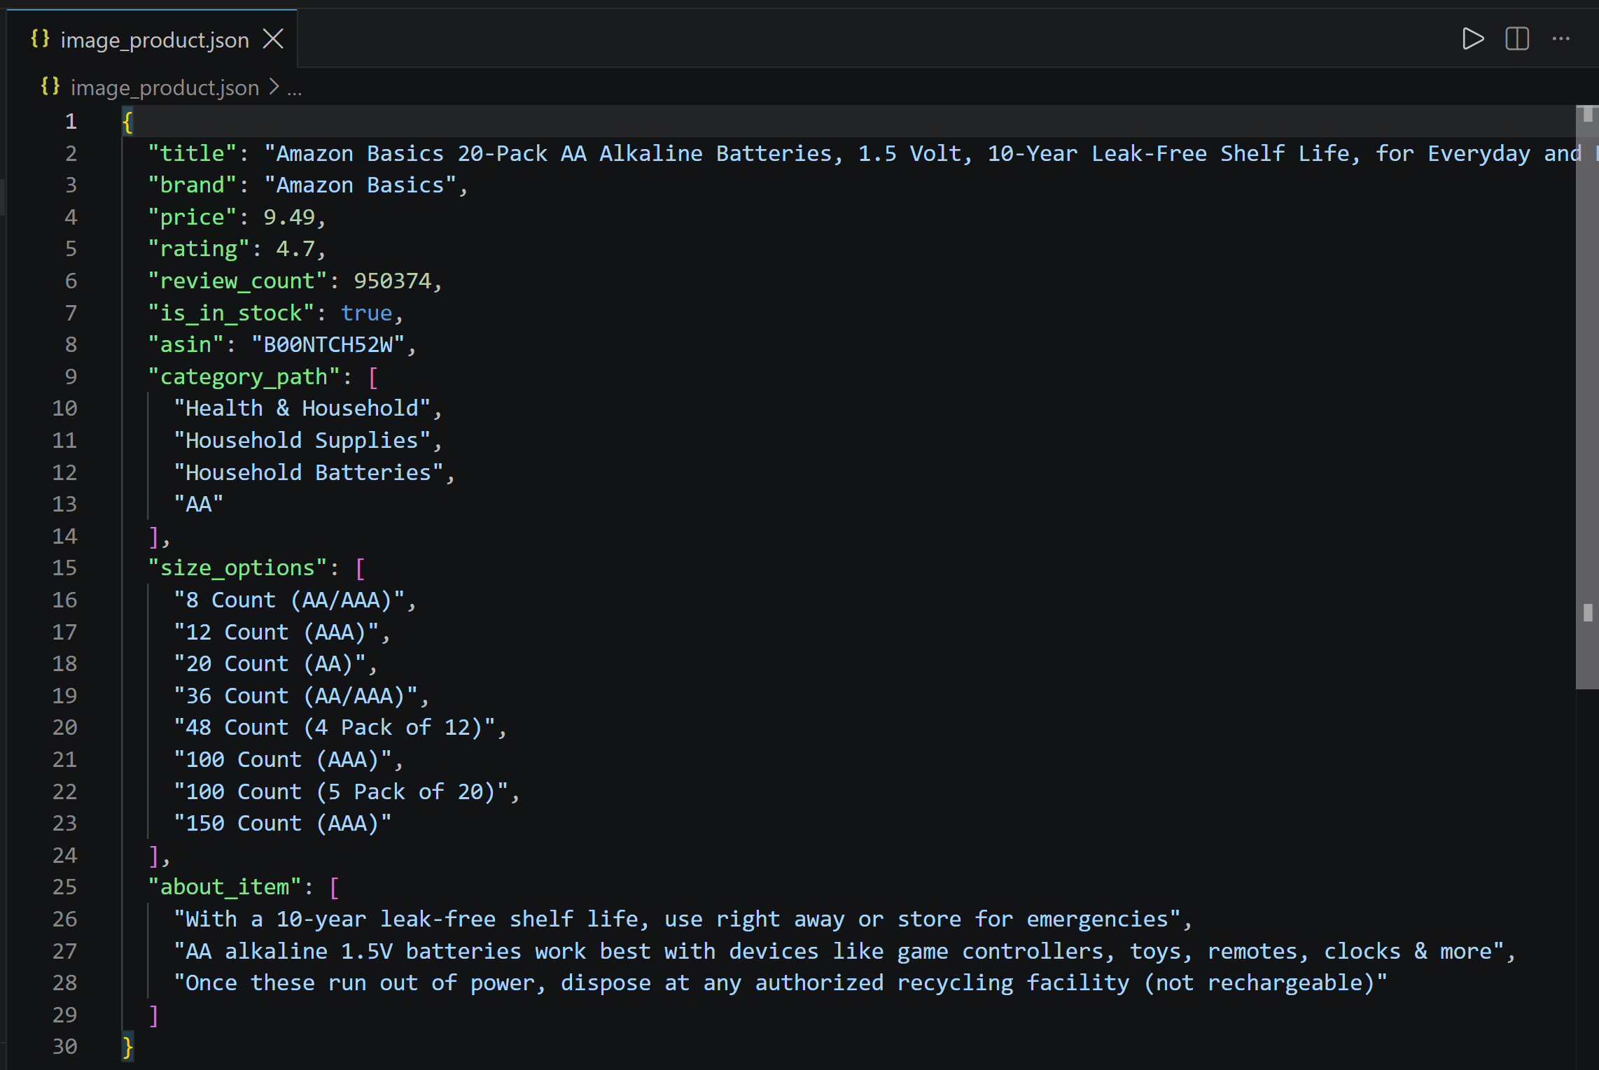Close the image_product.json tab

pyautogui.click(x=273, y=39)
